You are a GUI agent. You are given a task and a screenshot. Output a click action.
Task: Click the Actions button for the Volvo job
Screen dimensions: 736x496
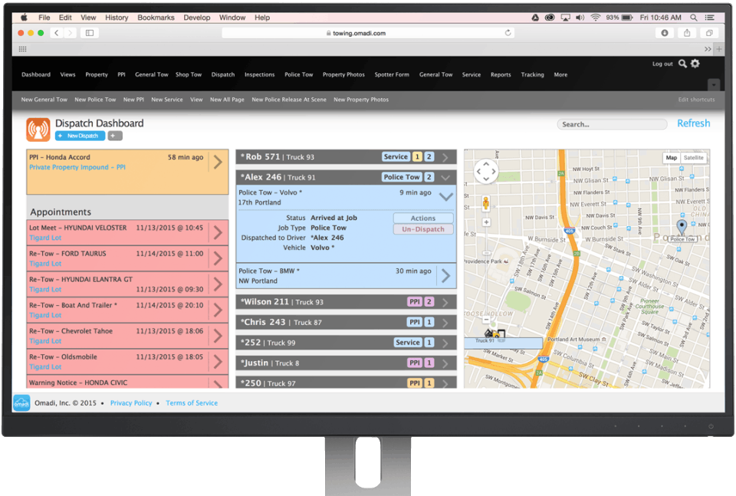[423, 218]
